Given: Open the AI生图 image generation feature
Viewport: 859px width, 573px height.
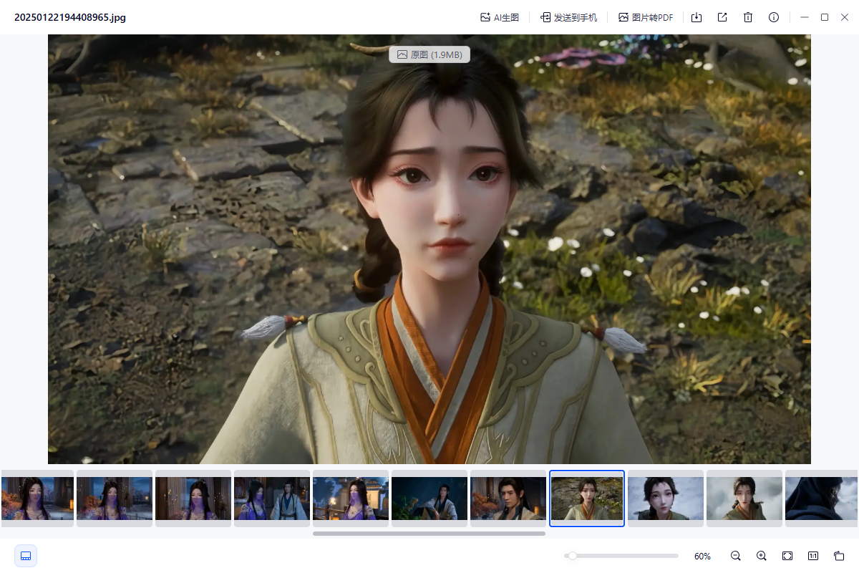Looking at the screenshot, I should click(500, 17).
